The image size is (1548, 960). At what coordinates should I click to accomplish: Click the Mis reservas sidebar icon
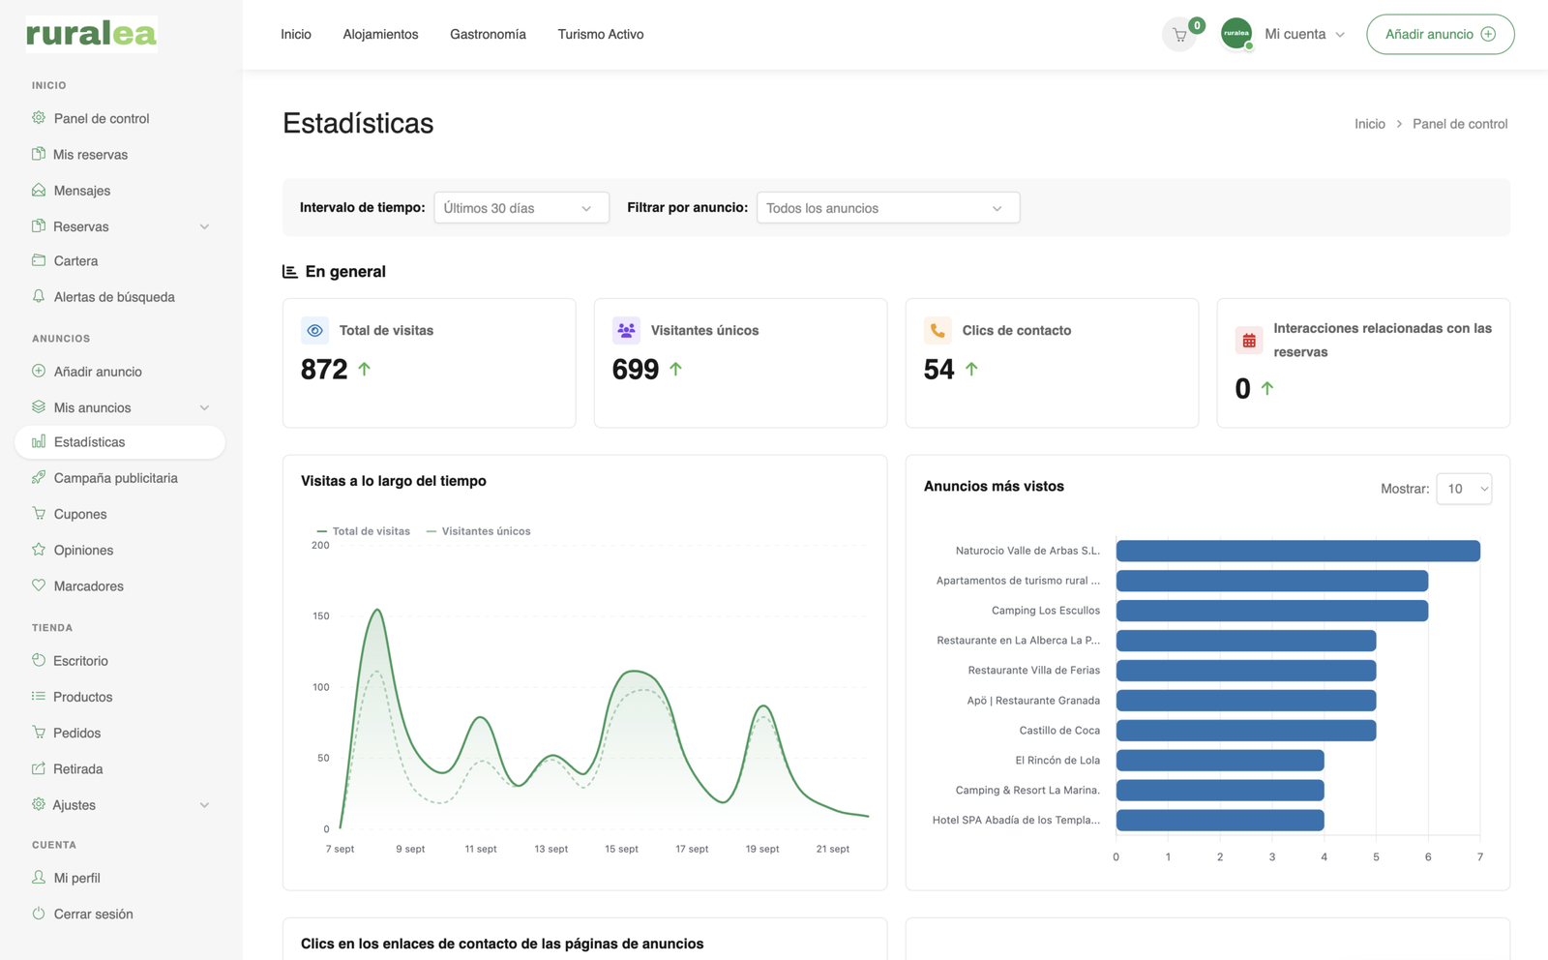pos(39,154)
